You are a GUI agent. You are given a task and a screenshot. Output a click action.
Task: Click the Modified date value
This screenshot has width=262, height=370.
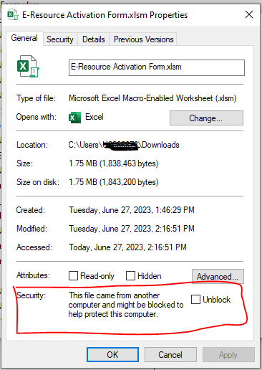pos(132,229)
